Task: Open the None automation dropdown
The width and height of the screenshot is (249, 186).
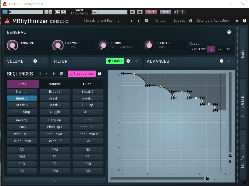Action: click(110, 12)
